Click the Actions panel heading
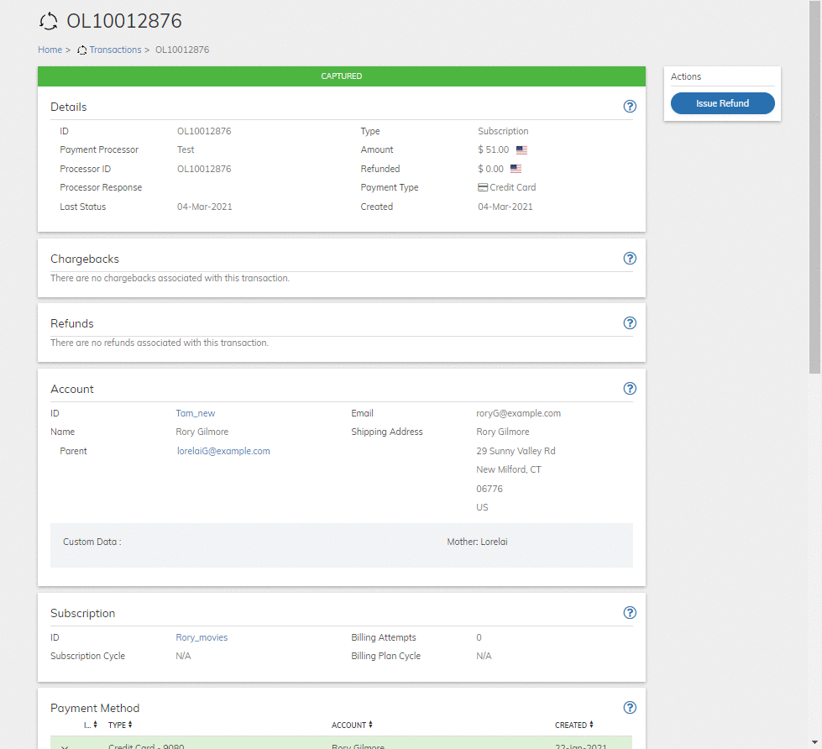 pos(686,76)
